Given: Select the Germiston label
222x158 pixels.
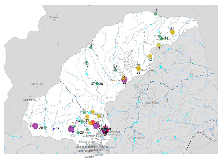Looking at the screenshot, I should 100,147.
